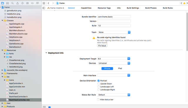Go back with the left arrow
Image resolution: width=188 pixels, height=108 pixels.
[x=48, y=3]
